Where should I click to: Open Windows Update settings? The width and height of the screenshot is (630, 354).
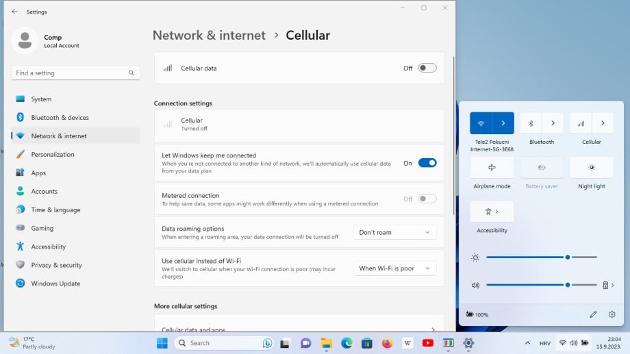75,283
